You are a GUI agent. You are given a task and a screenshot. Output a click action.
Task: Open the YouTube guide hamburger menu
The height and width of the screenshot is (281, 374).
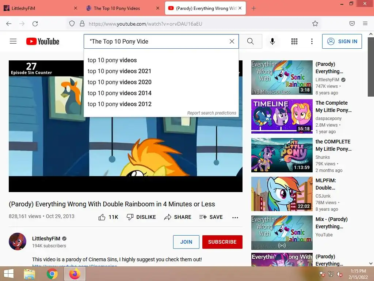point(13,41)
